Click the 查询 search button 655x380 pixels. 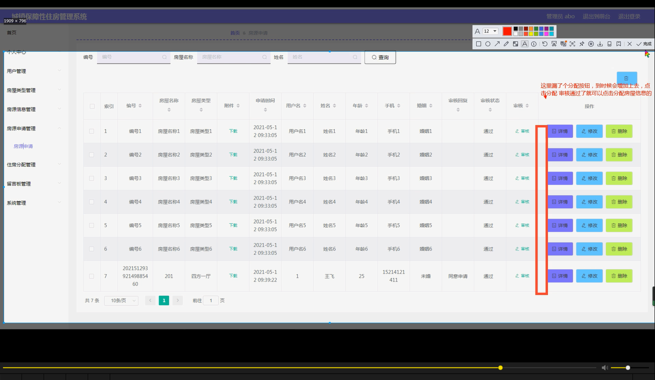pos(380,57)
